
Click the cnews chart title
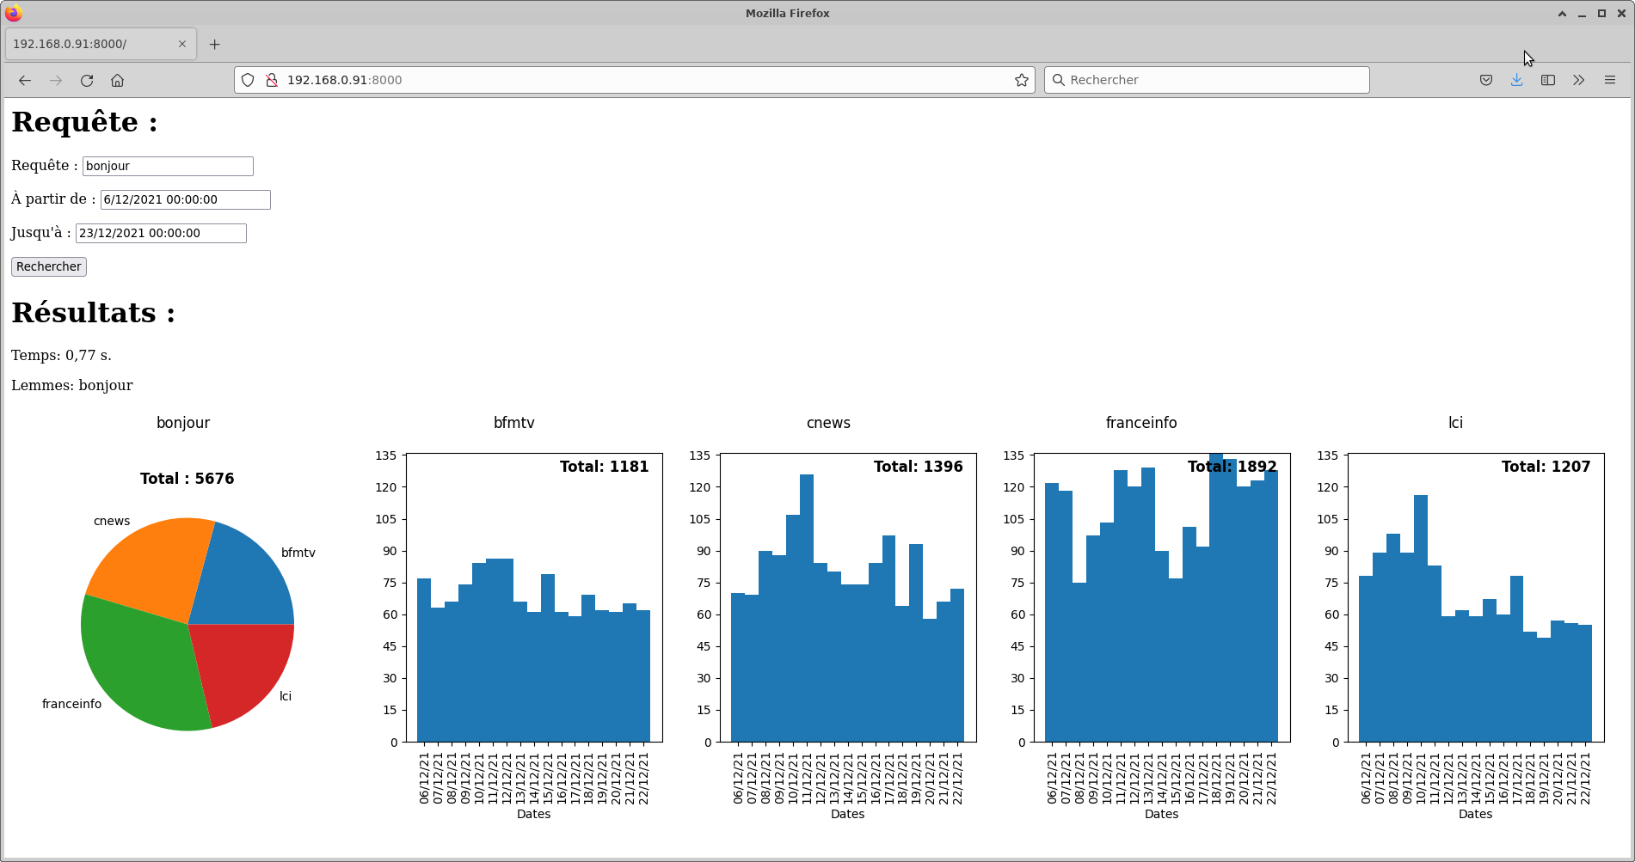(x=828, y=423)
